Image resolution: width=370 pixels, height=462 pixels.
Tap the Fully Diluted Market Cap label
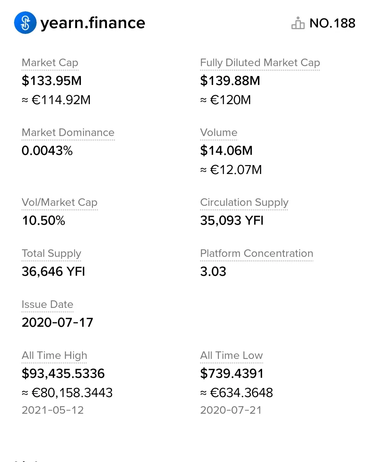pos(260,63)
